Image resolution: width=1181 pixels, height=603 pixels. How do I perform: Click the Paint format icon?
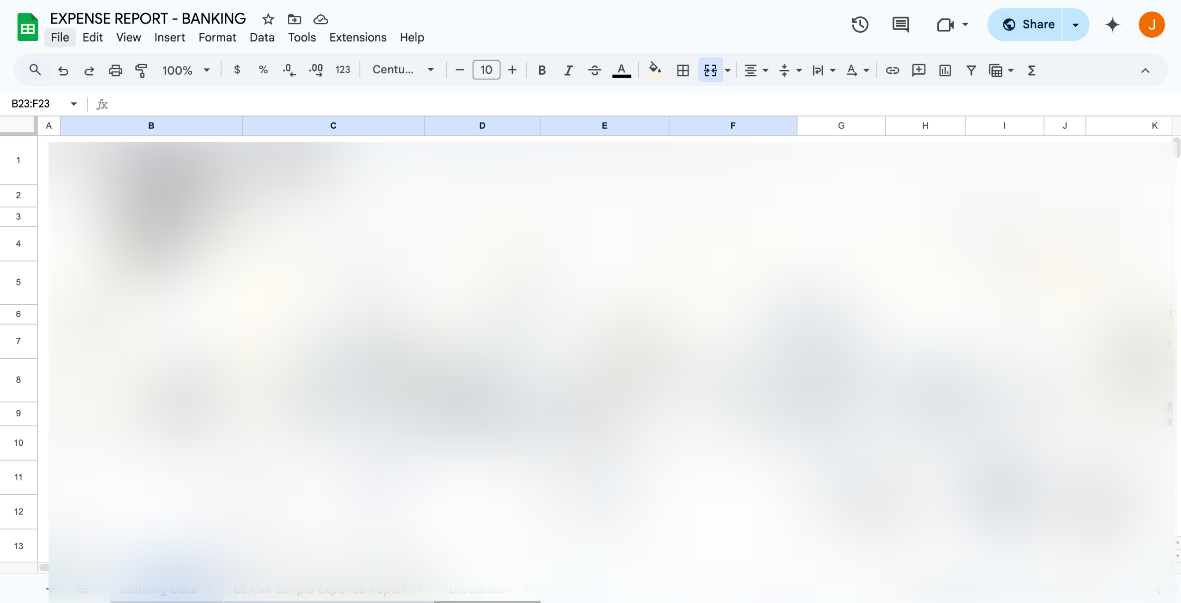pyautogui.click(x=141, y=70)
